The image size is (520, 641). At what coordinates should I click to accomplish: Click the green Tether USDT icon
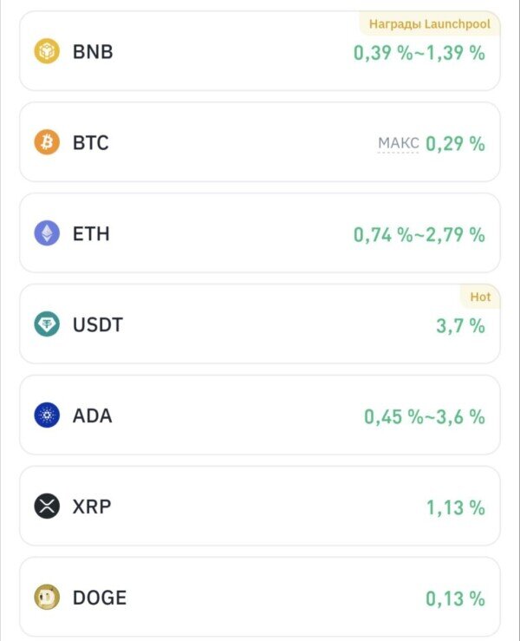47,324
